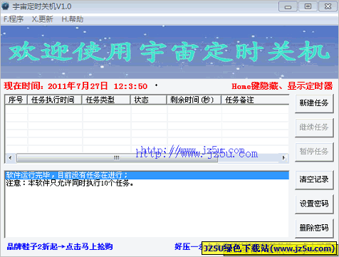Select log line 软件运行完毕，目前没有任务在进行

tap(147, 175)
